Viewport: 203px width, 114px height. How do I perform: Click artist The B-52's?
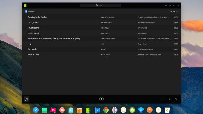105,28
